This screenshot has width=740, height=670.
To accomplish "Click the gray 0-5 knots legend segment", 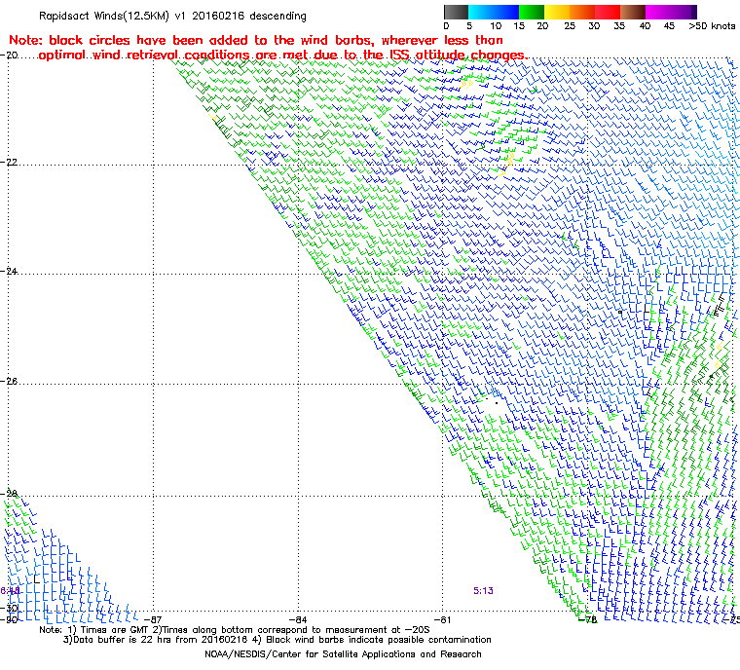I will [456, 12].
